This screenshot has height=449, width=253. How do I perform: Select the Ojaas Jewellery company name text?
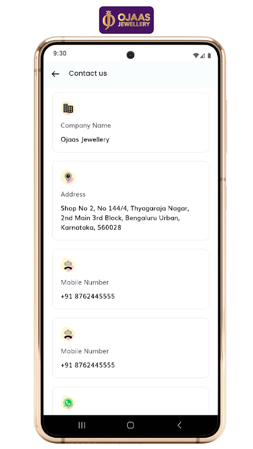(x=85, y=139)
